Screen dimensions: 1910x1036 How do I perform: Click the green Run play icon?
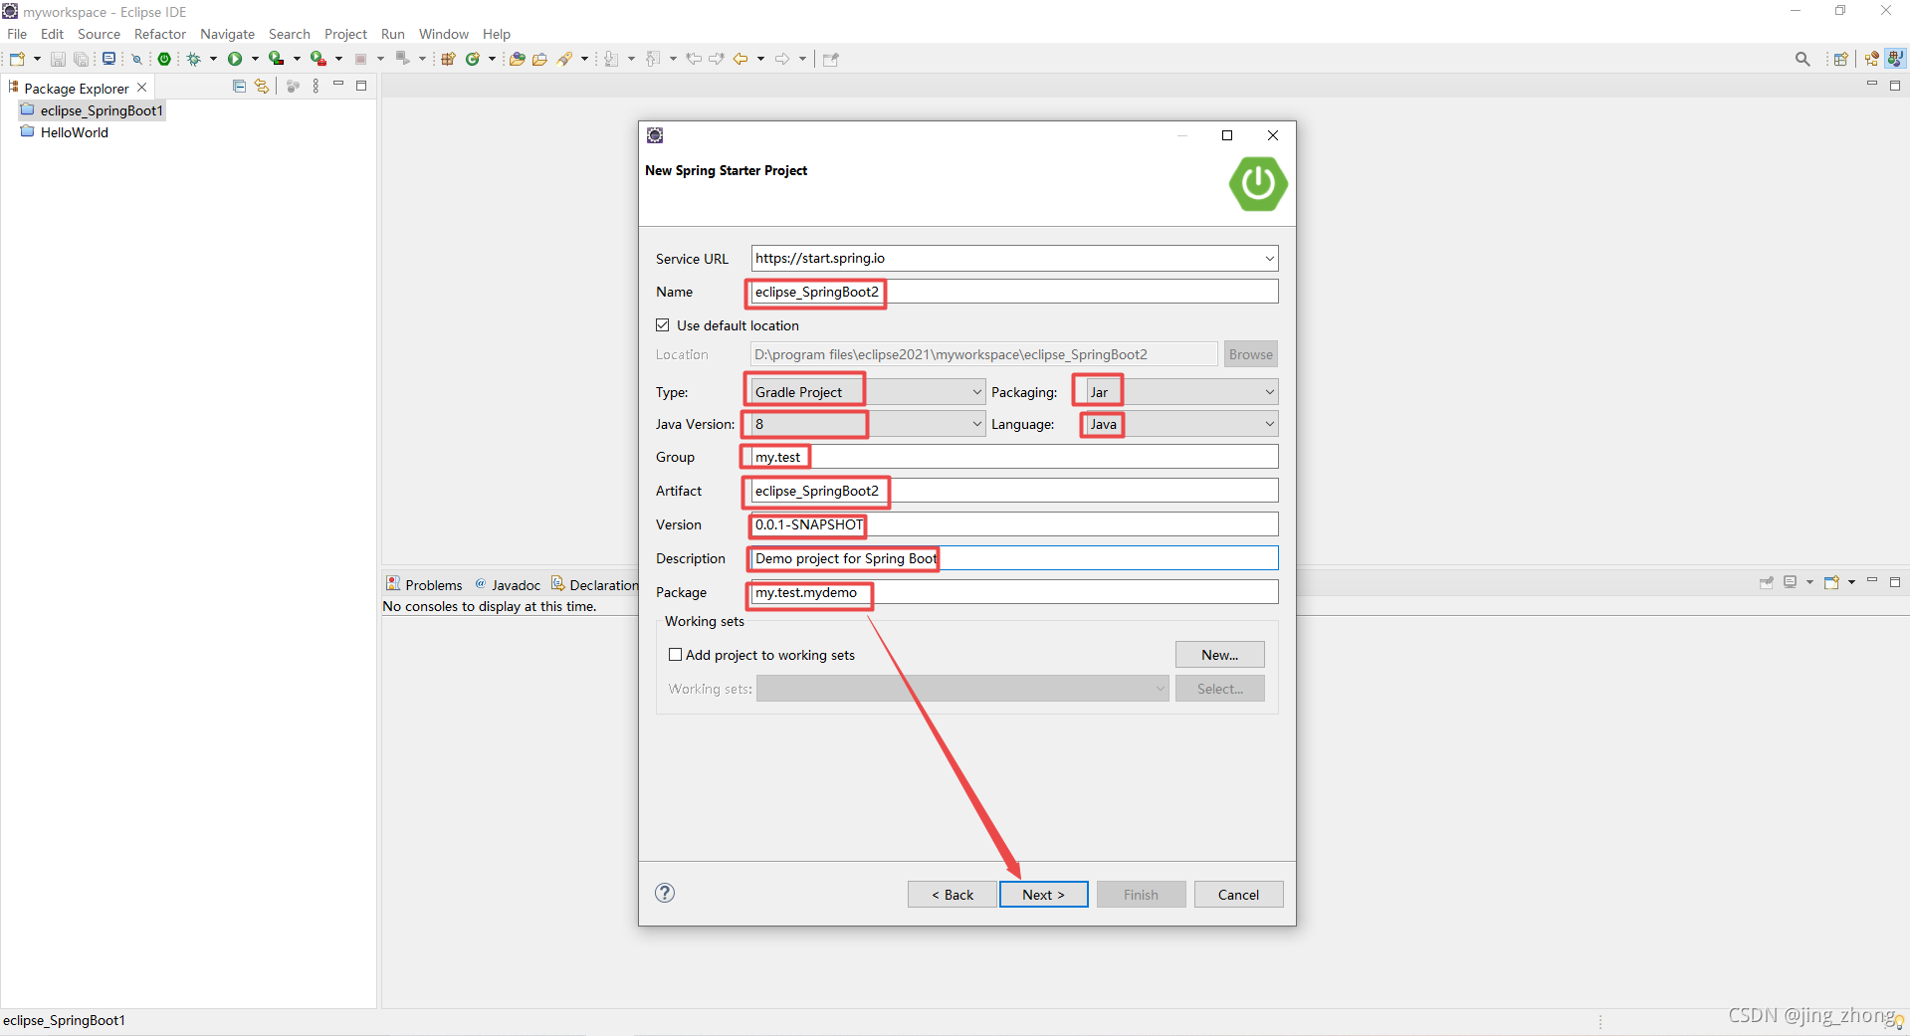pos(235,59)
